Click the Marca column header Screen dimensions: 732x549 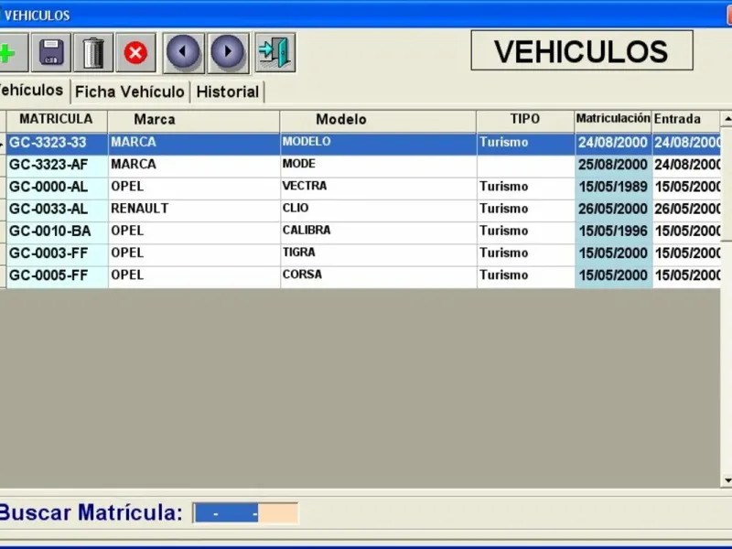(x=194, y=120)
